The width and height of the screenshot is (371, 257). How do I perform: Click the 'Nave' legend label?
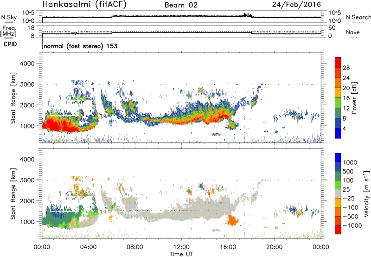point(353,32)
